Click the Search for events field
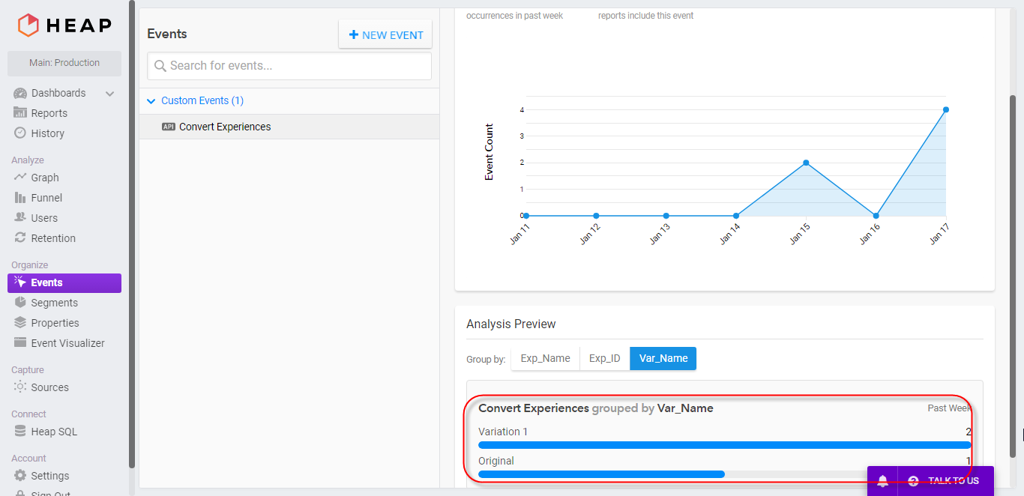Viewport: 1024px width, 496px height. point(289,66)
